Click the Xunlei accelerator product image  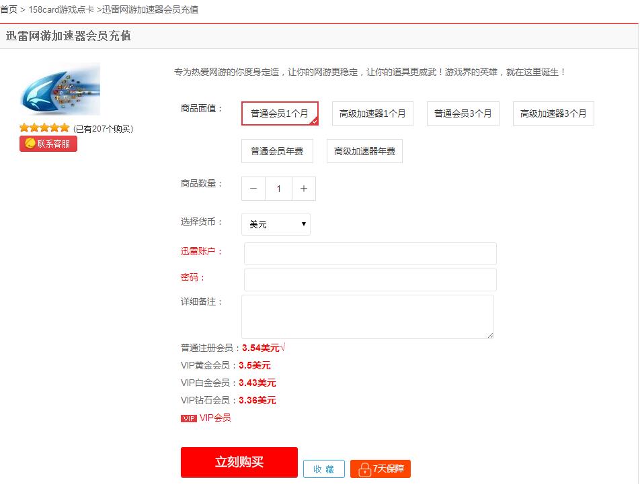[61, 89]
